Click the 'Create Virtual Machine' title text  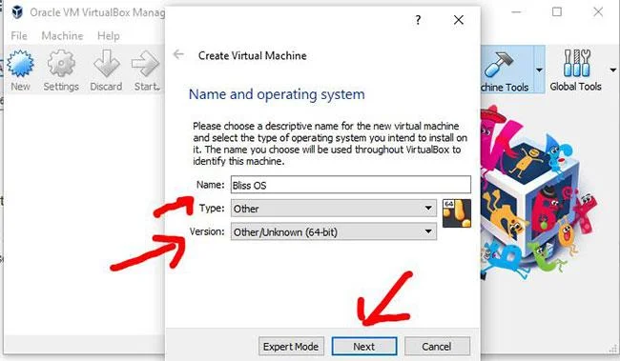(x=252, y=55)
